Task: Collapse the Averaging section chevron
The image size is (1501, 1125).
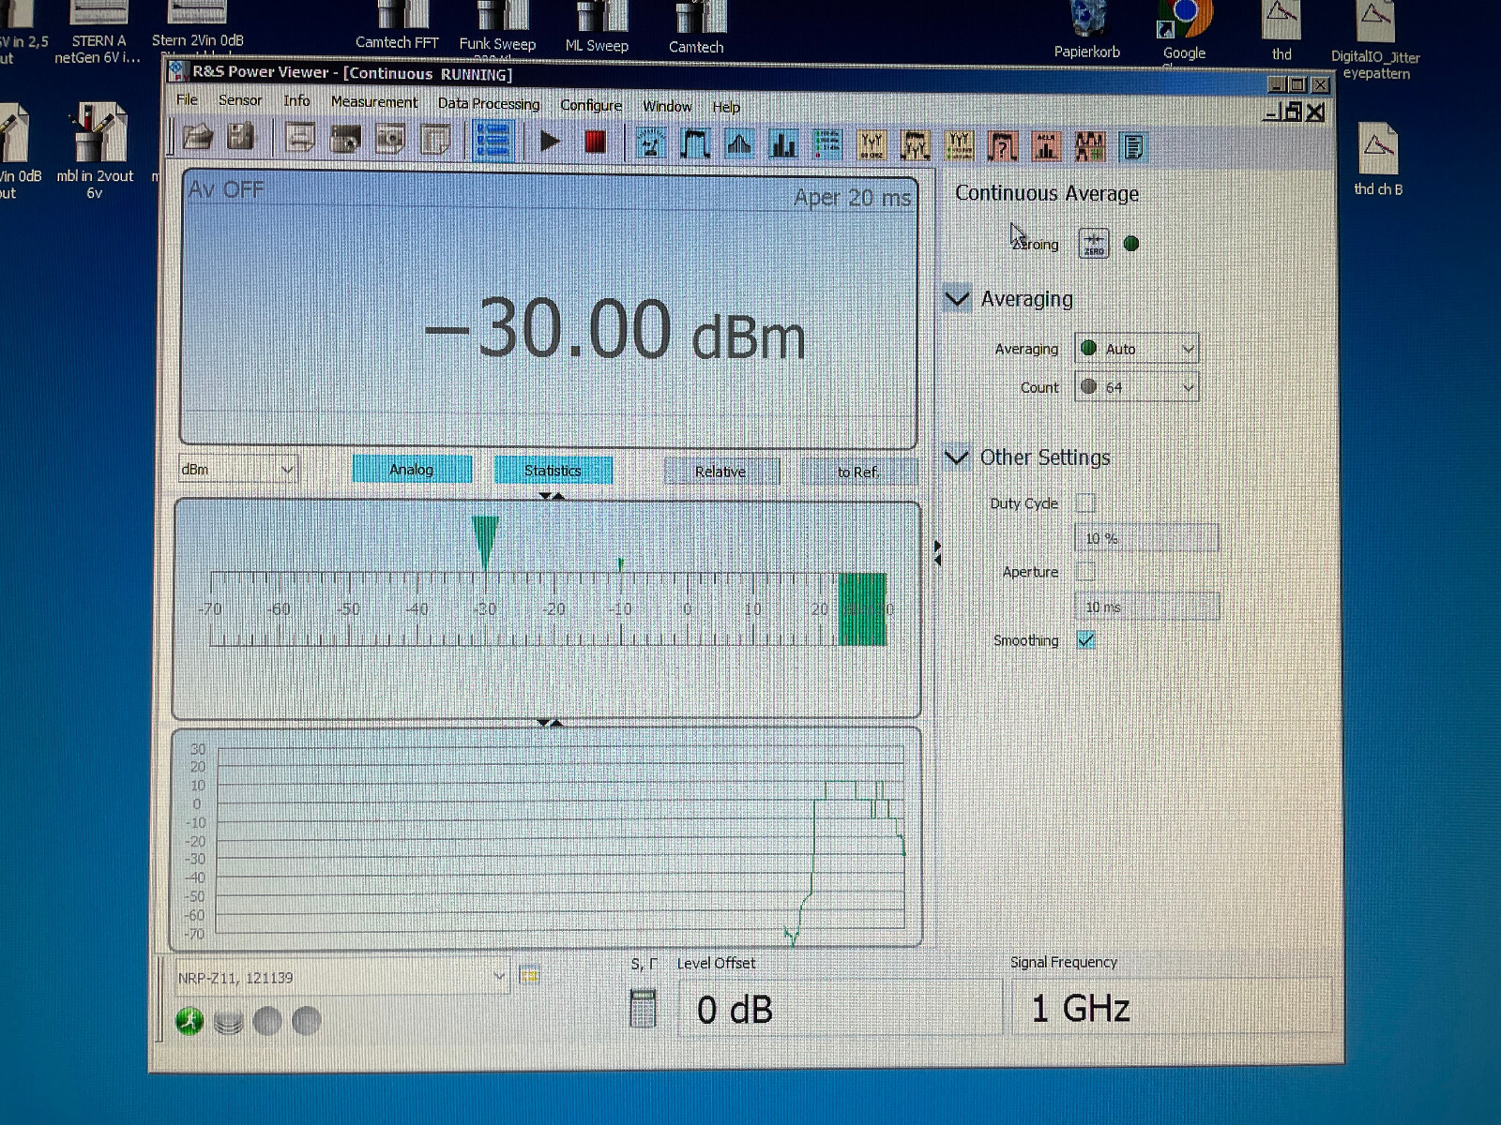Action: 957,299
